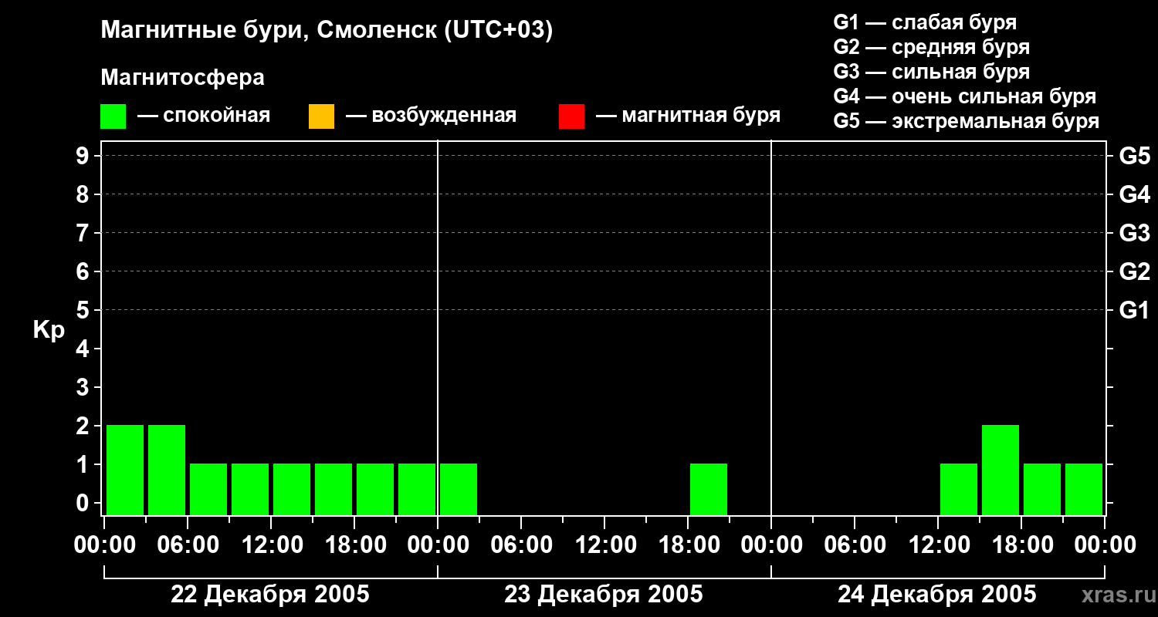Click the green 'спокойная' legend swatch
This screenshot has height=617, width=1158.
[x=113, y=116]
